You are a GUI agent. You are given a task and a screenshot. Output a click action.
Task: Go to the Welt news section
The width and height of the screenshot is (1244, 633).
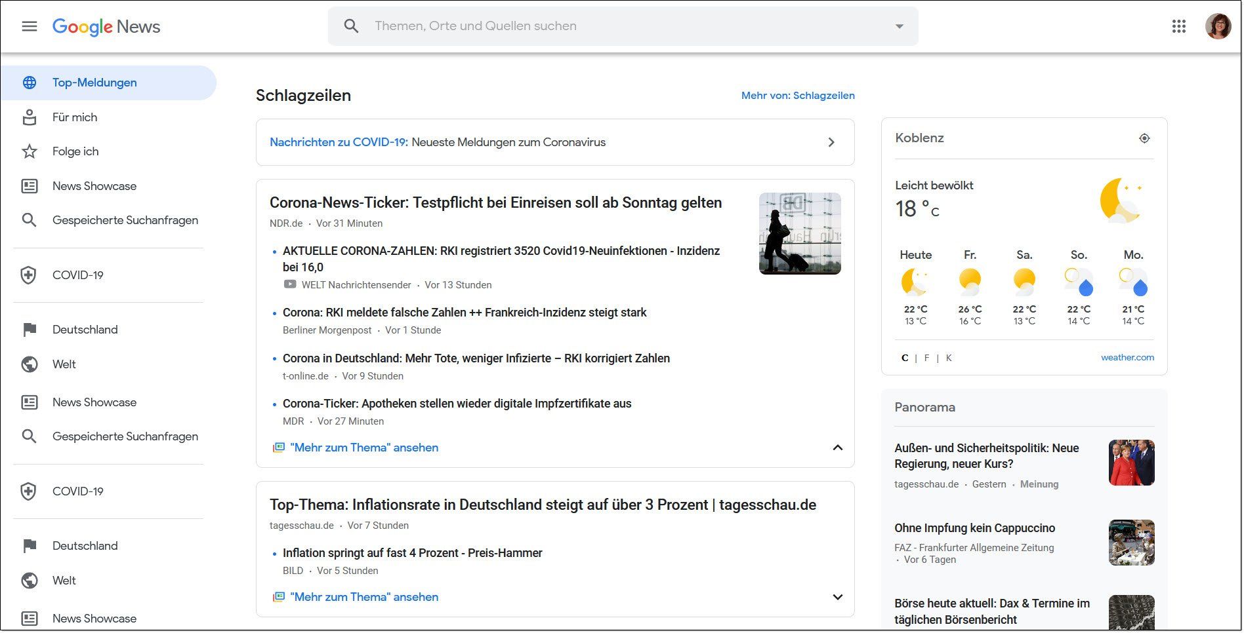(x=64, y=364)
